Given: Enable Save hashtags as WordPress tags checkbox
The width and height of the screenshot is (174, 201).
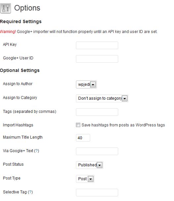Looking at the screenshot, I should tap(78, 125).
